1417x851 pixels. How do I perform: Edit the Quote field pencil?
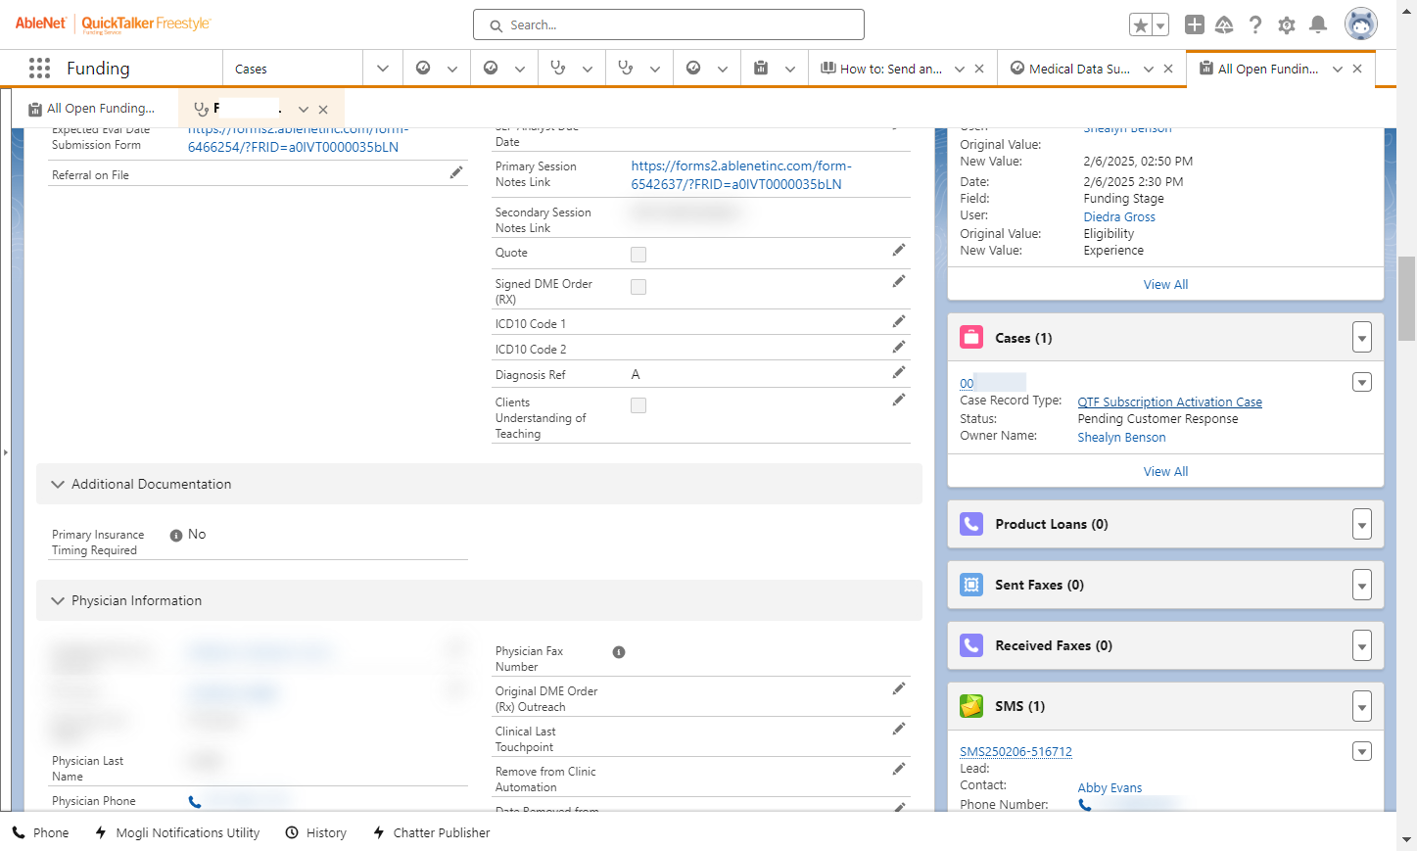[x=898, y=251]
